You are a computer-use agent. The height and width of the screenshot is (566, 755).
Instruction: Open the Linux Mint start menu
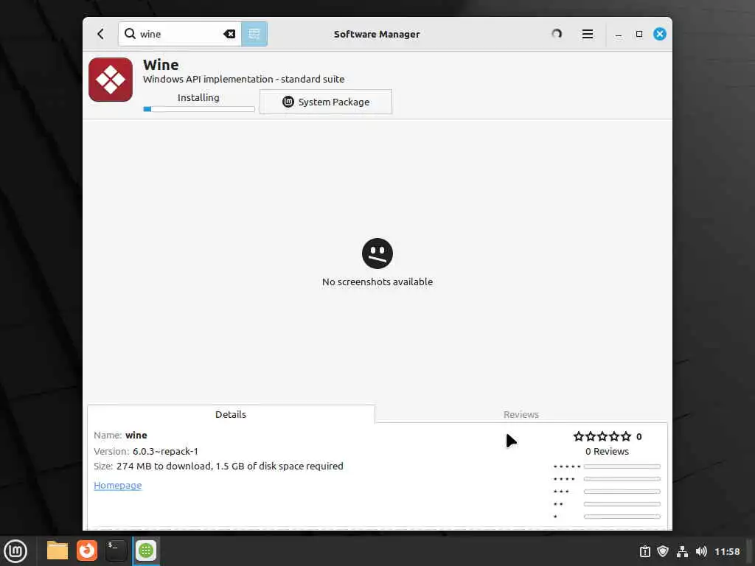15,551
